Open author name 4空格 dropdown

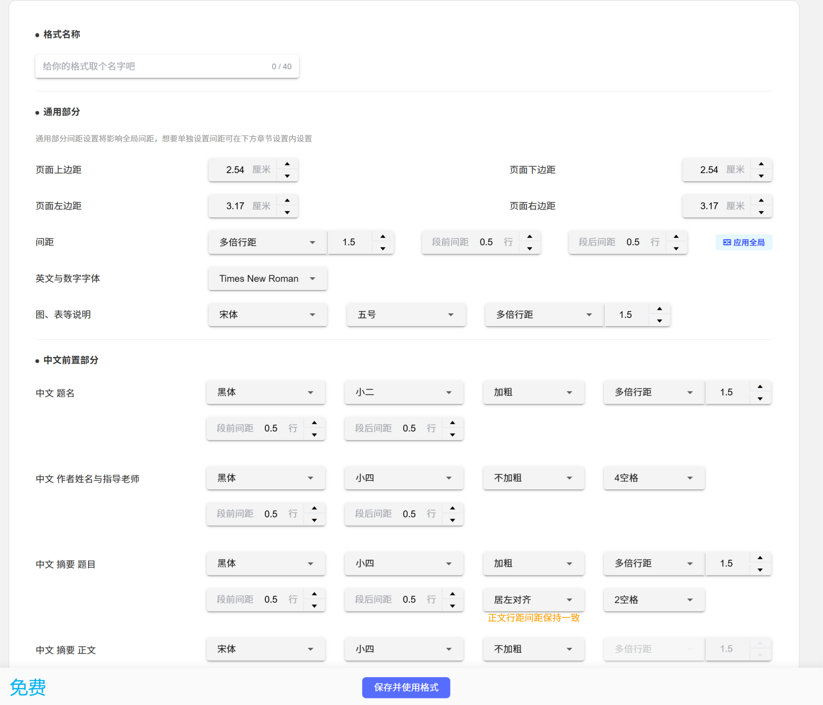click(654, 478)
